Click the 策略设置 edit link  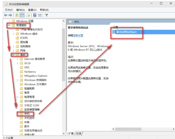[x=78, y=36]
